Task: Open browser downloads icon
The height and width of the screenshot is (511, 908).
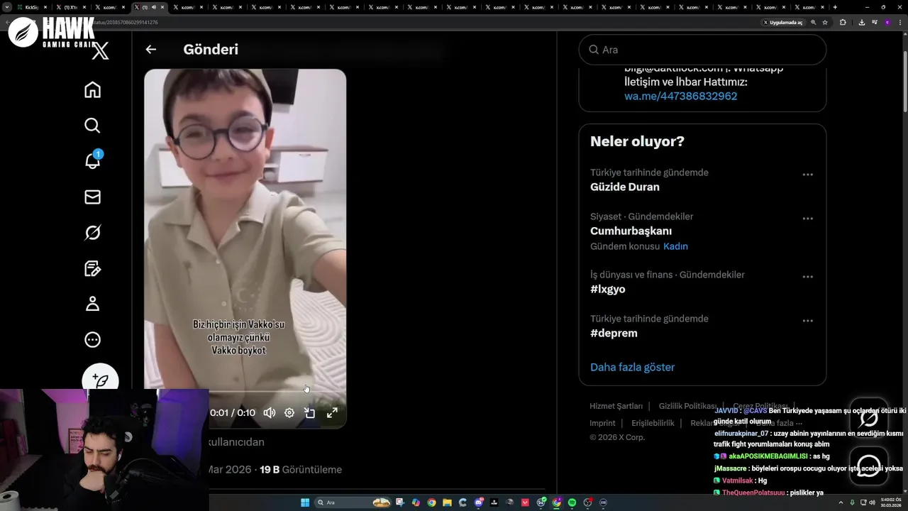Action: coord(861,22)
